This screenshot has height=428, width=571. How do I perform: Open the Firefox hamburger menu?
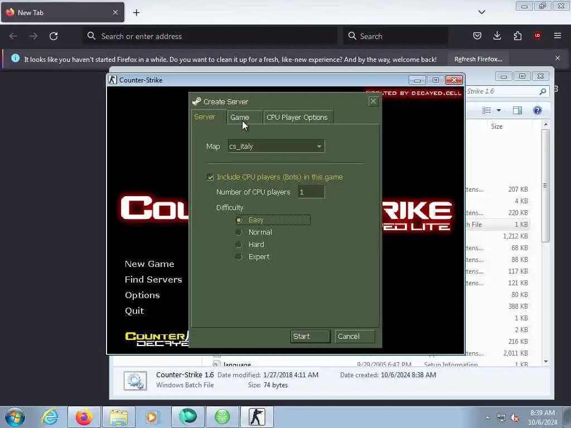click(558, 36)
